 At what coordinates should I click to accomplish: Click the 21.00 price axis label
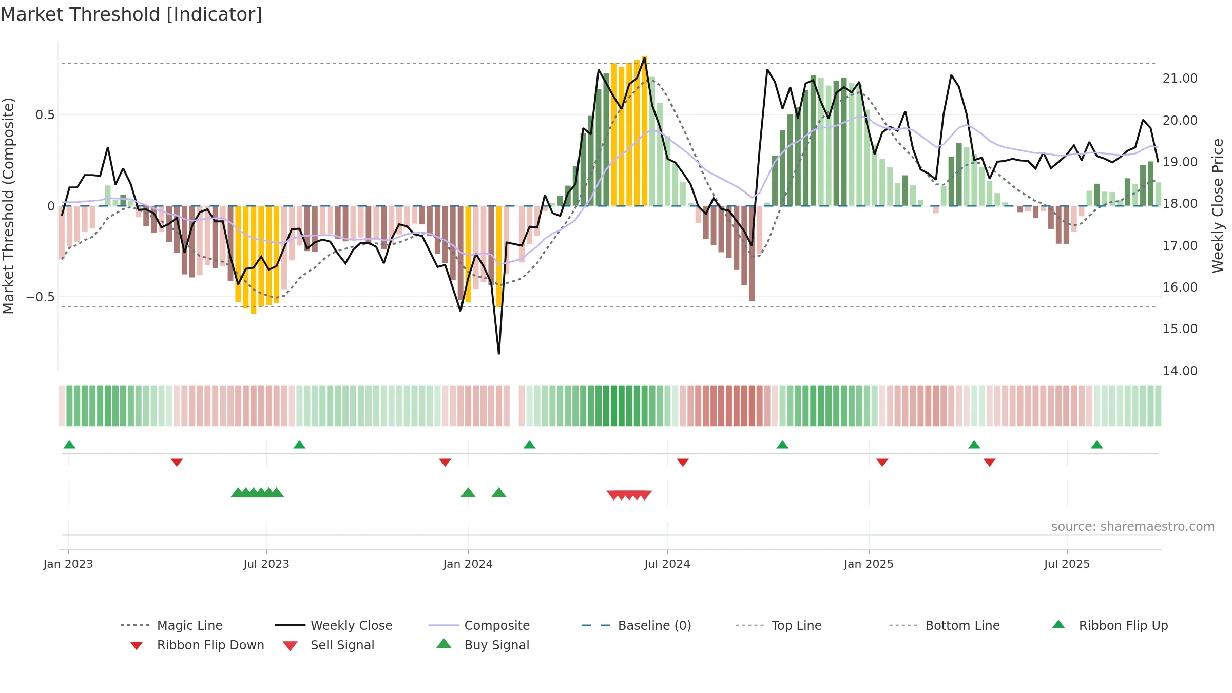pos(1180,79)
